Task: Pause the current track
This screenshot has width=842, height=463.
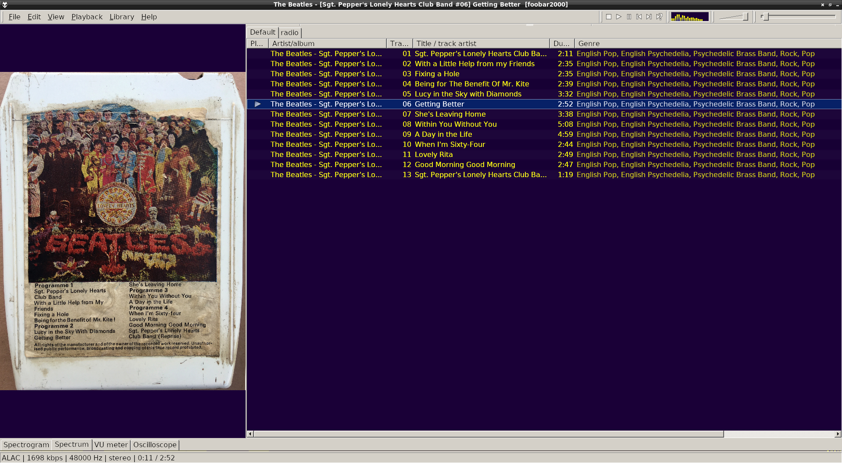Action: pyautogui.click(x=629, y=17)
